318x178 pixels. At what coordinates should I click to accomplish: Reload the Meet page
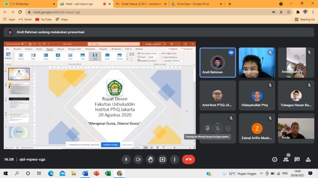(x=20, y=12)
